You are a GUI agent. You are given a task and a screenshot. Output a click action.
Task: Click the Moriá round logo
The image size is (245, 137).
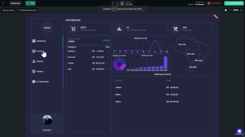(47, 28)
